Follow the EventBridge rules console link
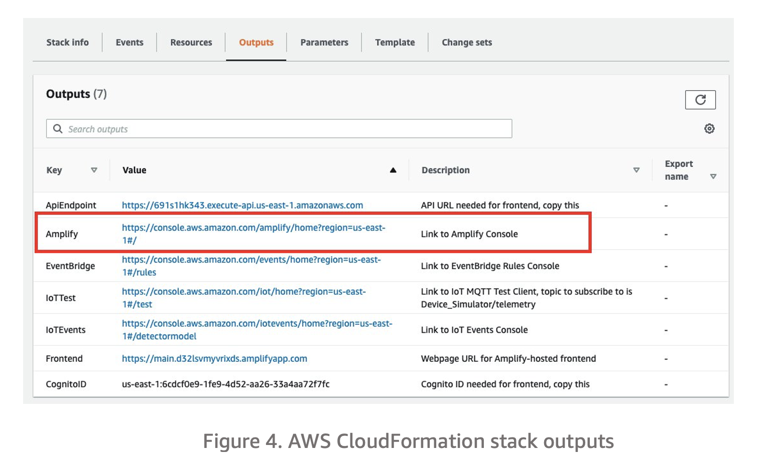Screen dimensions: 773x465 [x=251, y=260]
